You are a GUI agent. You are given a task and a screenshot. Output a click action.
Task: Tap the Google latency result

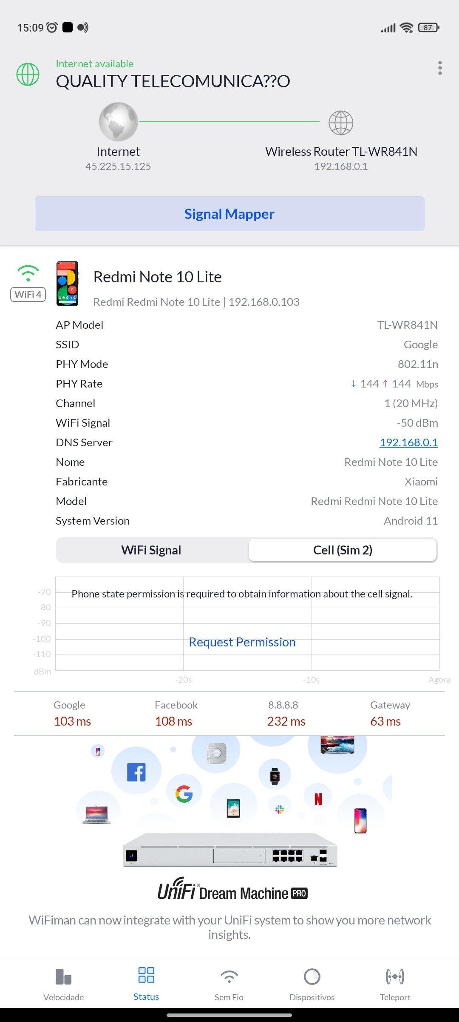pos(72,714)
